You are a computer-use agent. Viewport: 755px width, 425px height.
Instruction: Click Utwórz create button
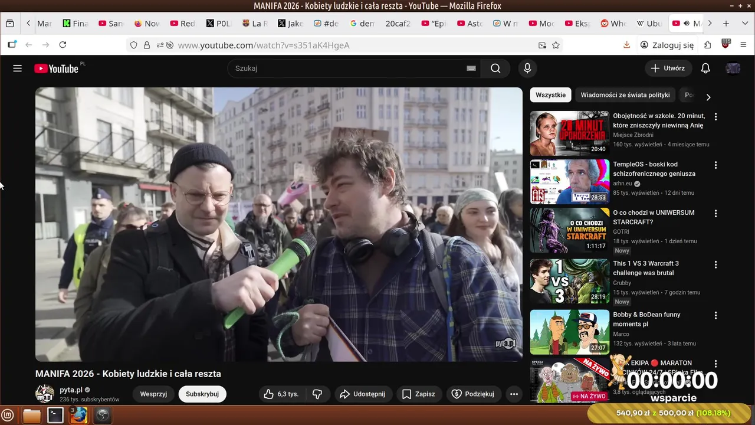[668, 68]
